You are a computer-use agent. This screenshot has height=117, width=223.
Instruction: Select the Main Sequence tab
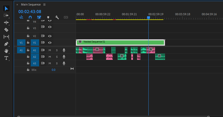coord(31,4)
